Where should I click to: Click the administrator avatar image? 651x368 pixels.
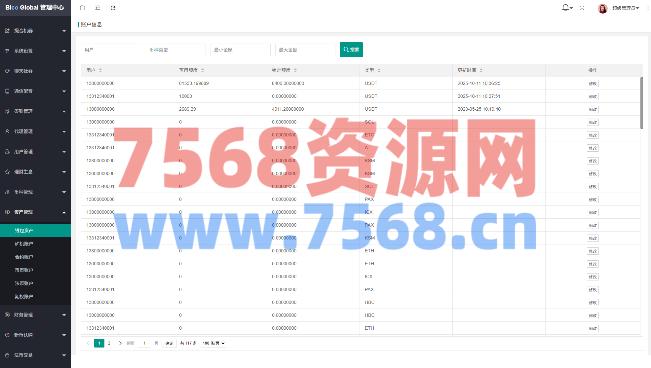click(602, 8)
